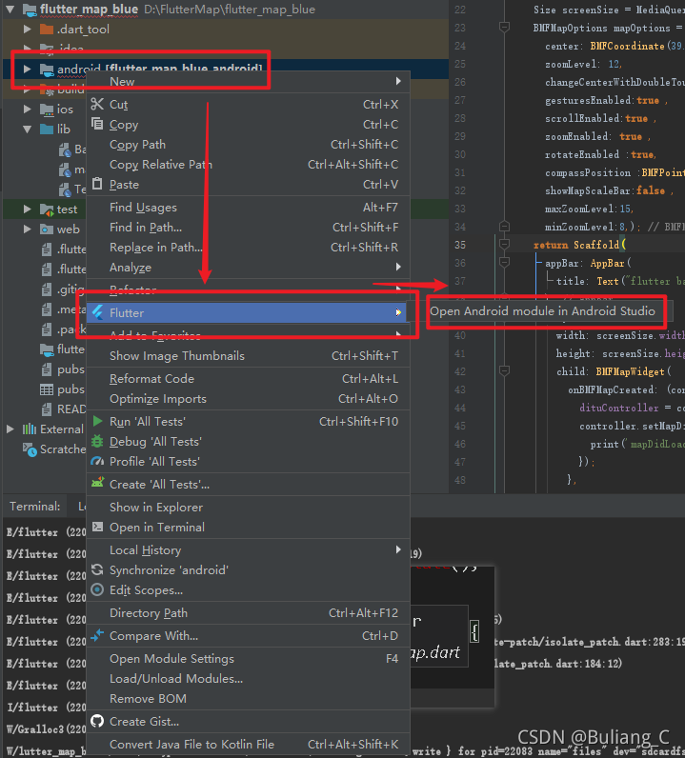The width and height of the screenshot is (685, 758).
Task: Collapse the flutter_map_blue project root
Action: [10, 9]
